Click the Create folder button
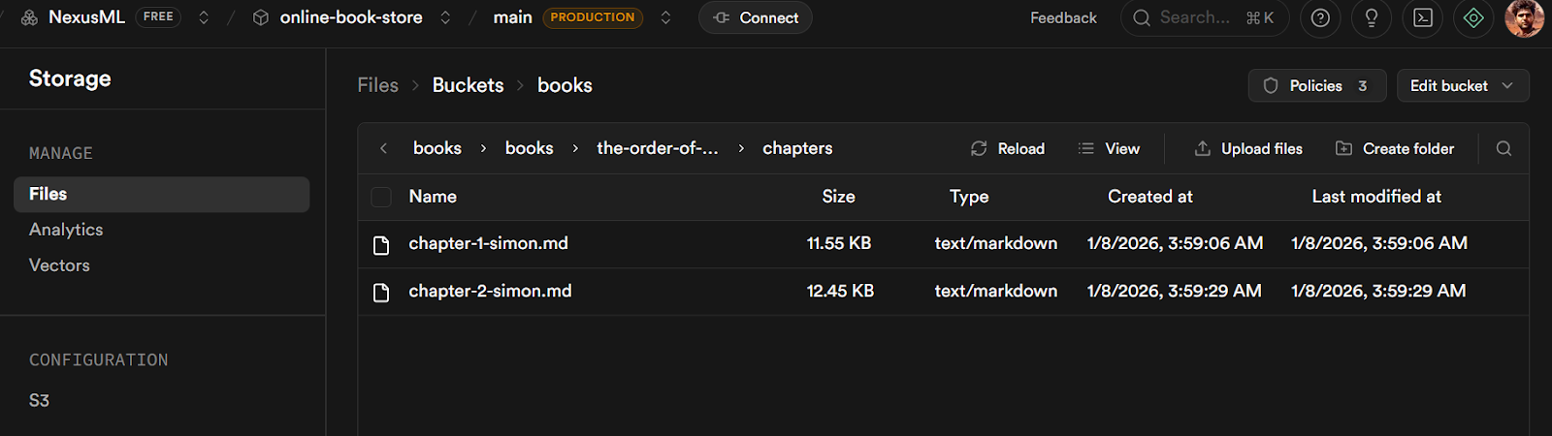This screenshot has height=436, width=1552. [x=1395, y=148]
